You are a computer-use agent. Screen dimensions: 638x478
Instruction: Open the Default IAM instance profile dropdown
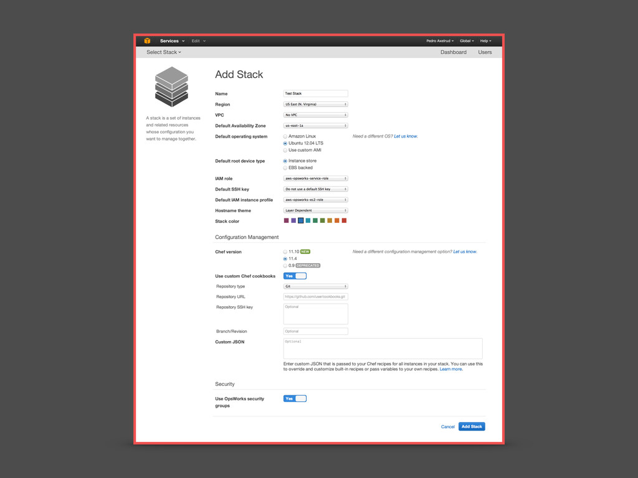coord(315,200)
